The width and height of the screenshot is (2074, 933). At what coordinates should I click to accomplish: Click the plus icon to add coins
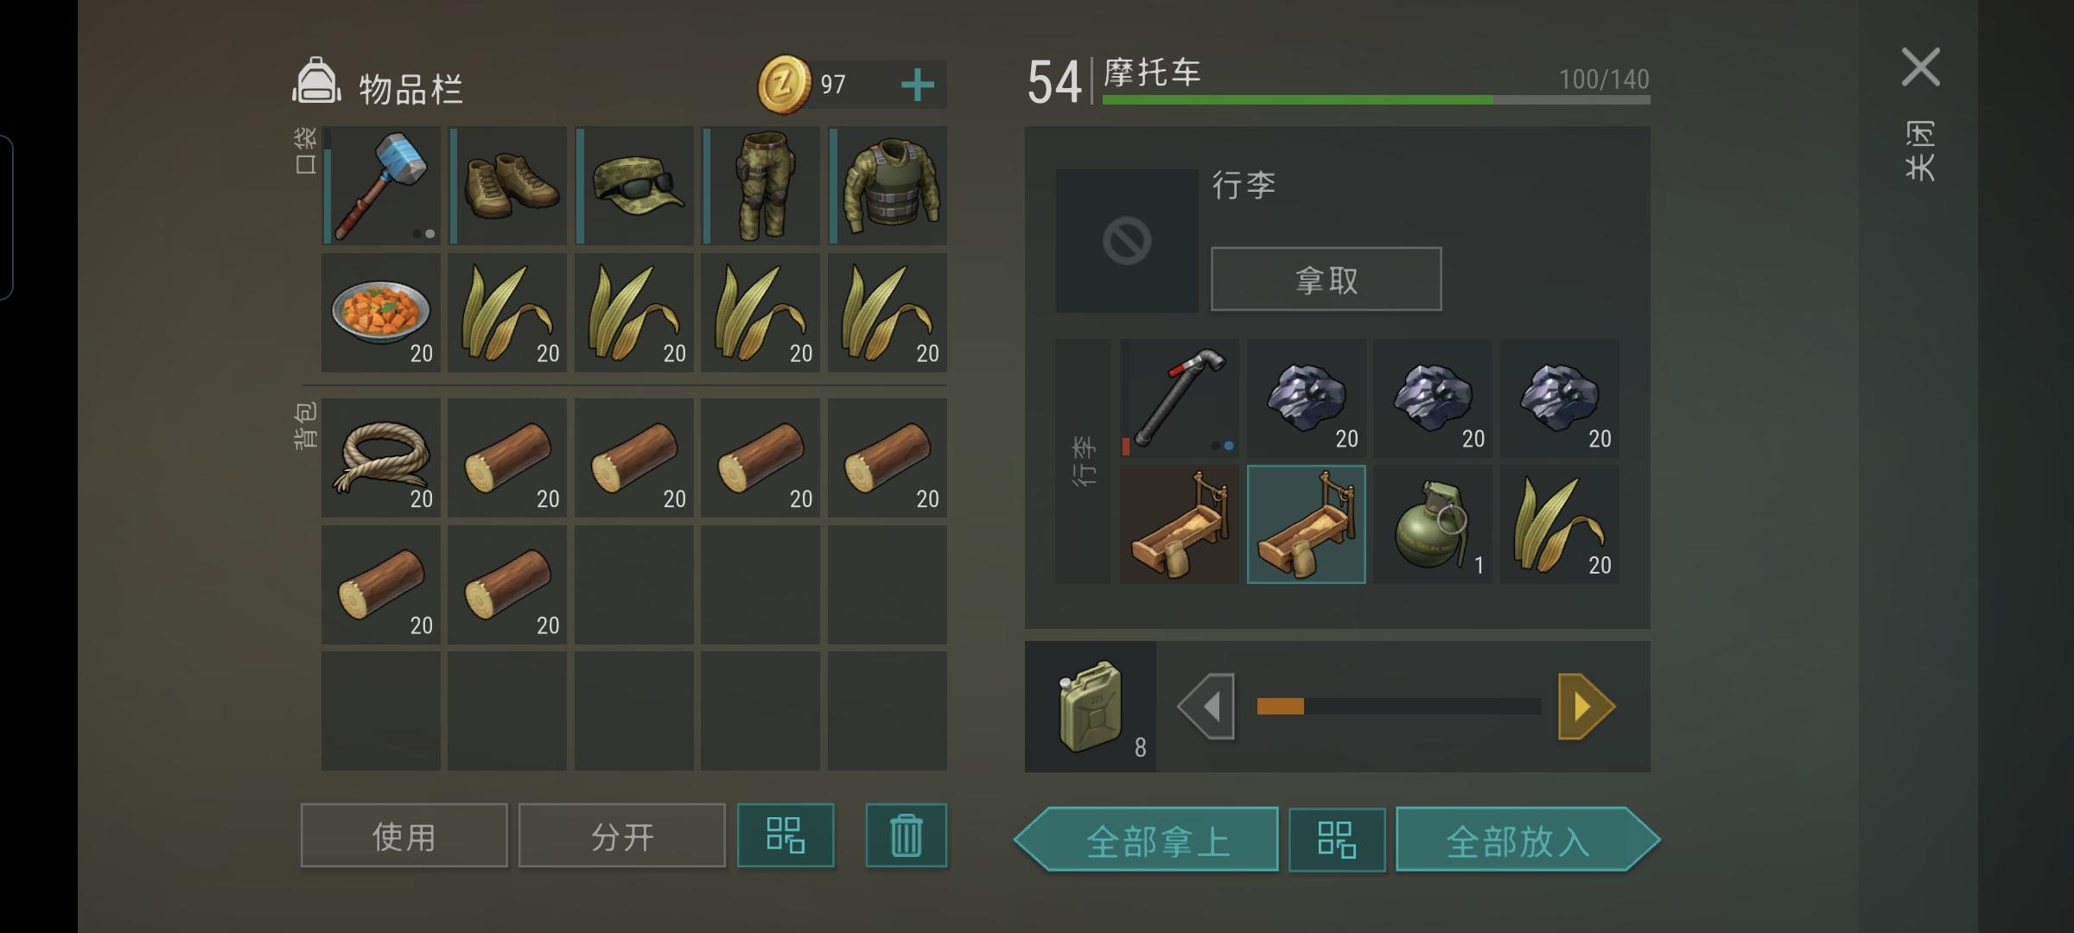coord(918,85)
